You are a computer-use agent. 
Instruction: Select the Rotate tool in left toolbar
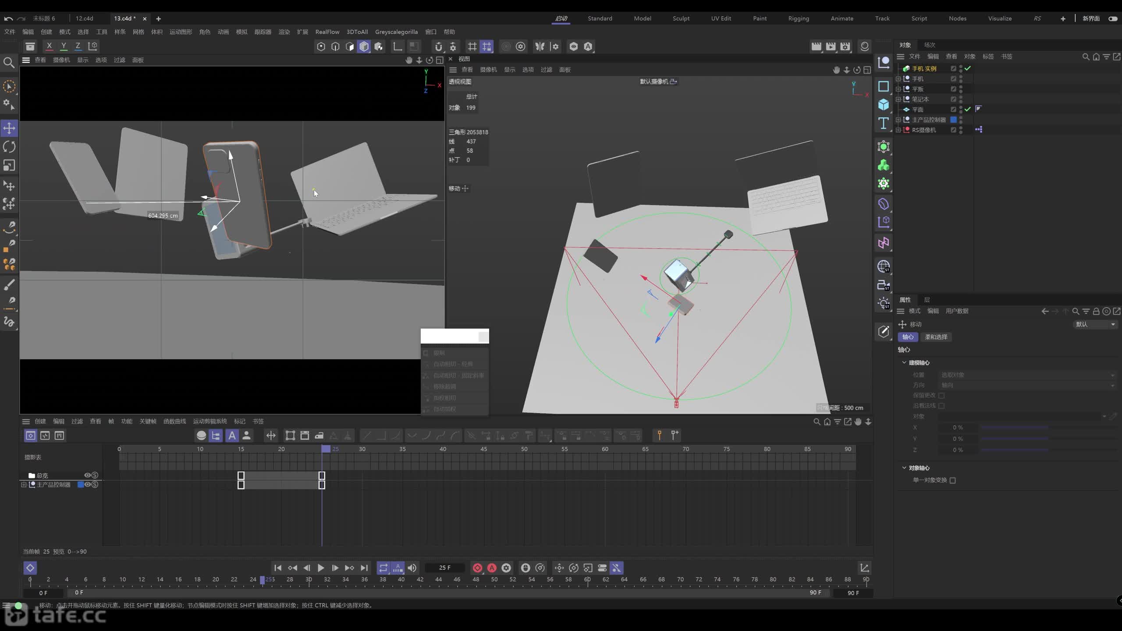point(9,147)
